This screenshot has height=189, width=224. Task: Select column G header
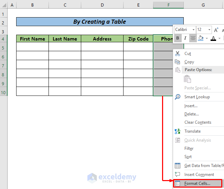(x=203, y=5)
